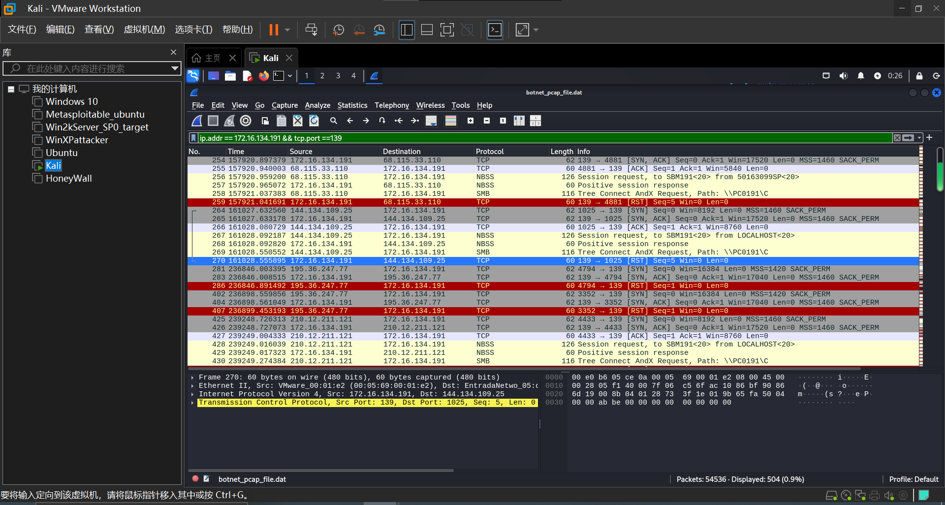Launch the terminal from the Kali panel
Viewport: 945px width, 505px height.
click(x=279, y=76)
